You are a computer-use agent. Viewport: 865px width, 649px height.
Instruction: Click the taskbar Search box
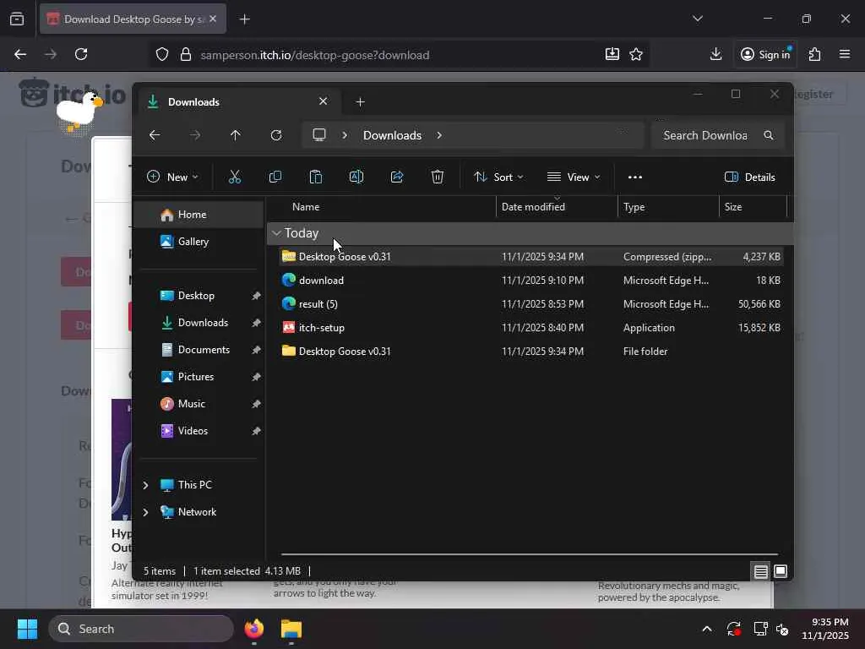pos(141,629)
